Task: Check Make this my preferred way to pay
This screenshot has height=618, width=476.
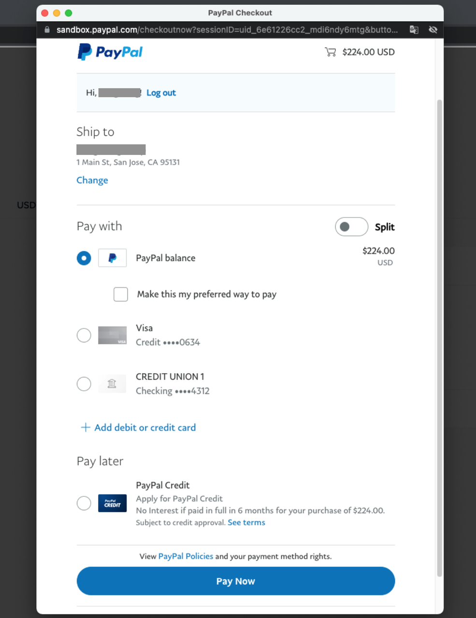Action: [x=121, y=294]
